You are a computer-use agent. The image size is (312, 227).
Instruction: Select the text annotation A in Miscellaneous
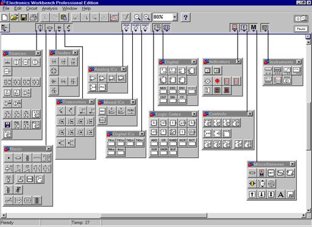coord(280,194)
